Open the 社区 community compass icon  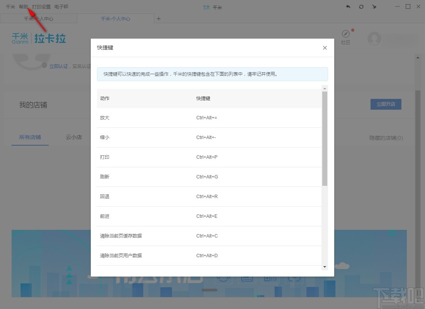click(x=345, y=35)
